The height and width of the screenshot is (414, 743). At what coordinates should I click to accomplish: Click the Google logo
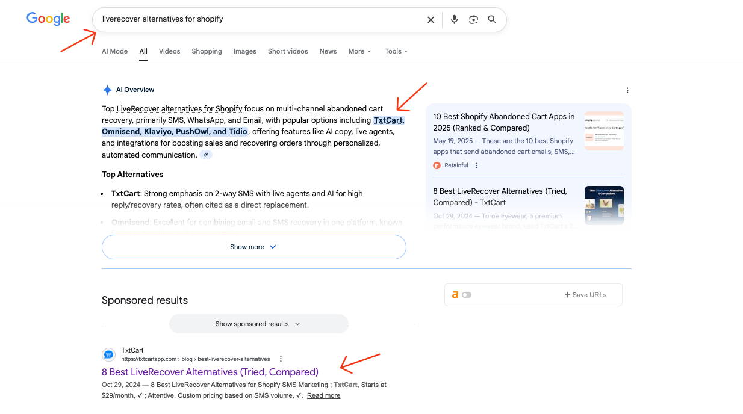click(48, 19)
